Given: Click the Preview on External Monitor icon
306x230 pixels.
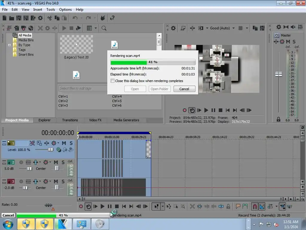Looking at the screenshot, I should point(183,28).
